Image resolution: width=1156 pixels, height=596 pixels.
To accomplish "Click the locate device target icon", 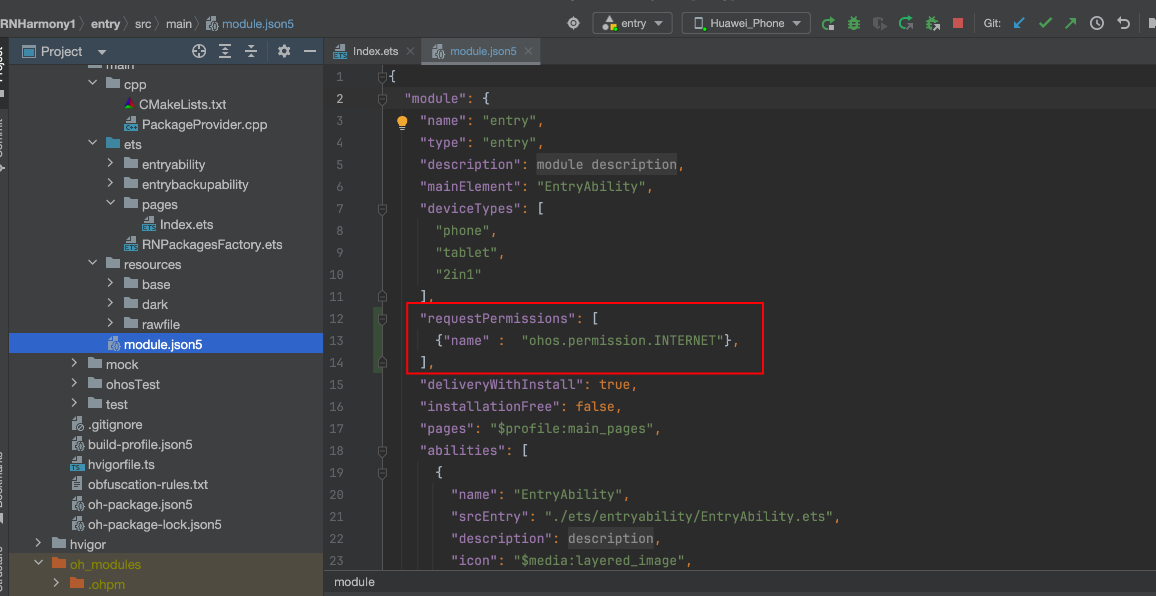I will pos(573,23).
